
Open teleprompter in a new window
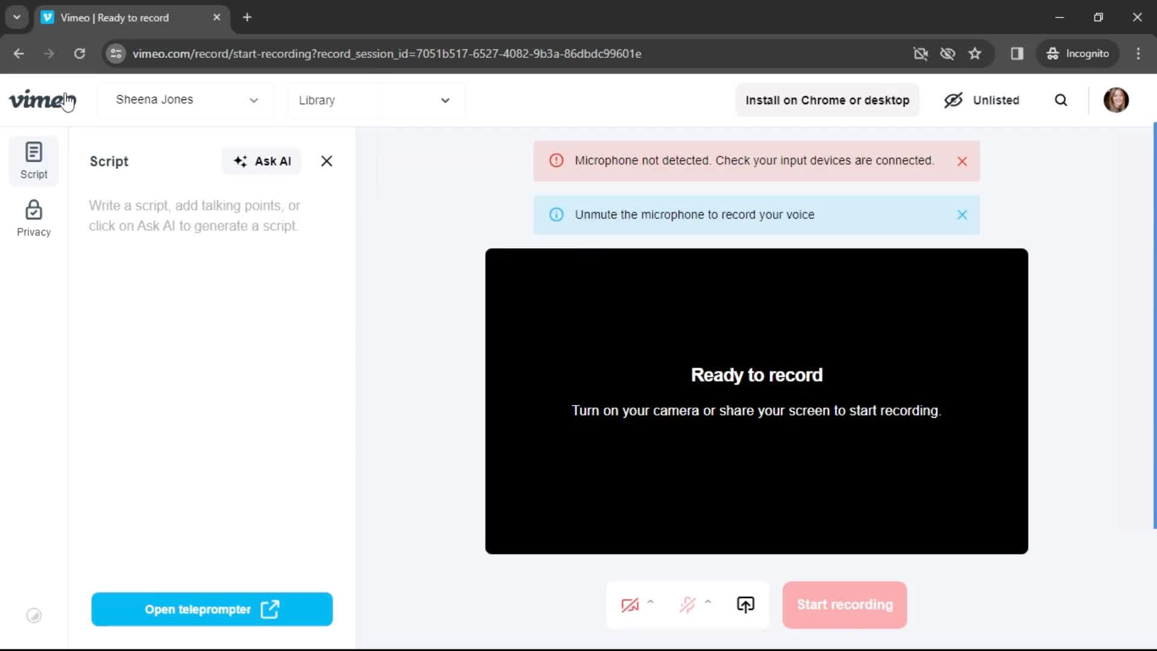[x=212, y=609]
